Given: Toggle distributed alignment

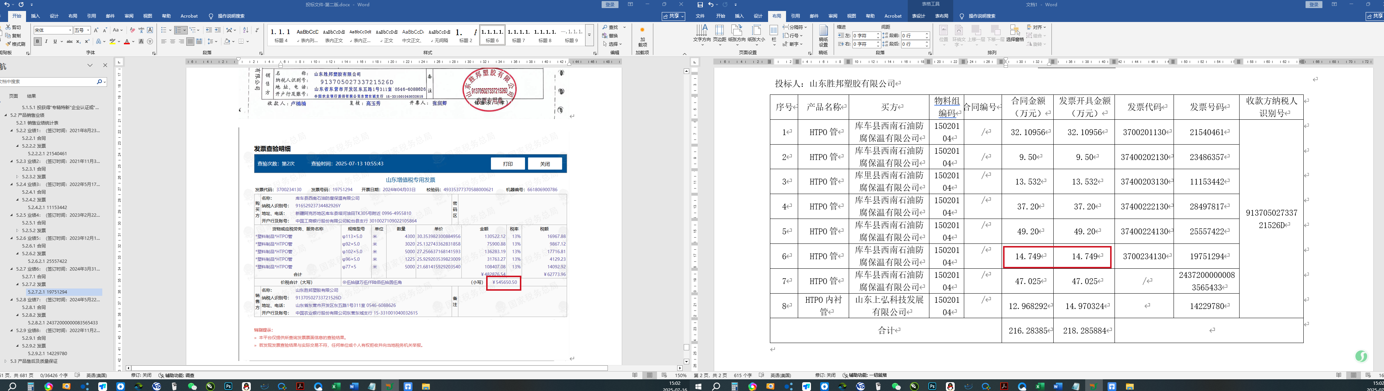Looking at the screenshot, I should pyautogui.click(x=199, y=41).
